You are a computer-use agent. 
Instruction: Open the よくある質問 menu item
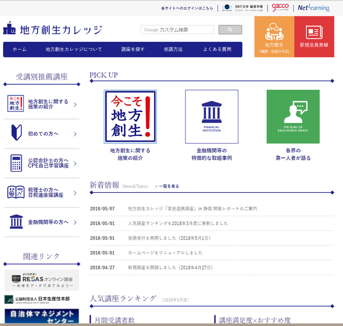pos(217,49)
